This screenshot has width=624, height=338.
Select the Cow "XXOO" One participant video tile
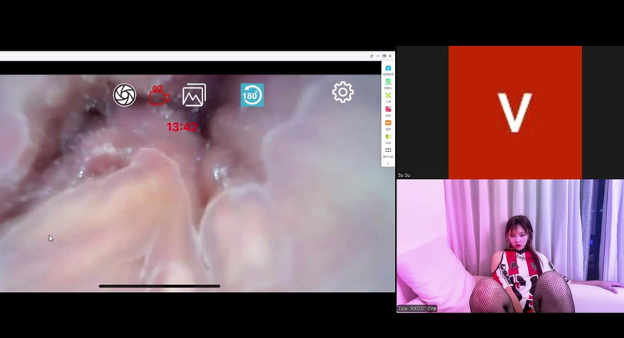click(509, 246)
